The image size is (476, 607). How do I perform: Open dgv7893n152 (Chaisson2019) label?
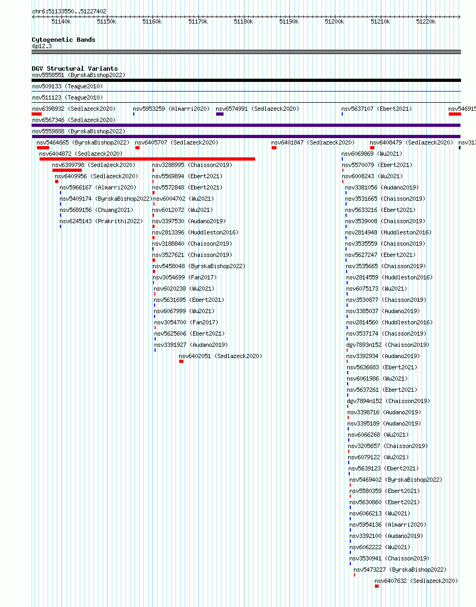click(388, 345)
